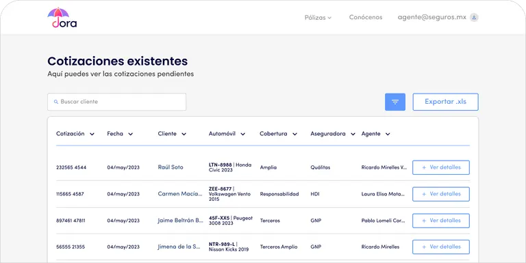View details for Jaime Beltrán quote

pos(441,221)
